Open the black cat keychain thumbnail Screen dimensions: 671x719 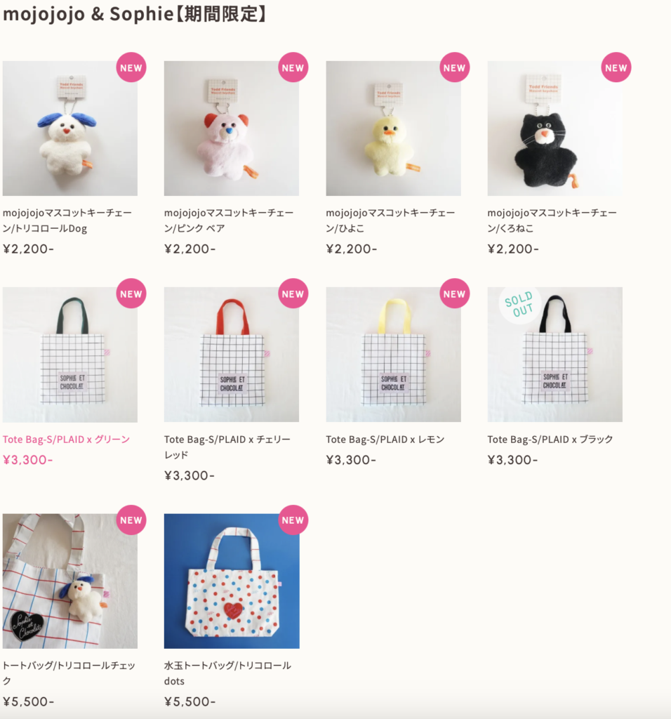(555, 128)
